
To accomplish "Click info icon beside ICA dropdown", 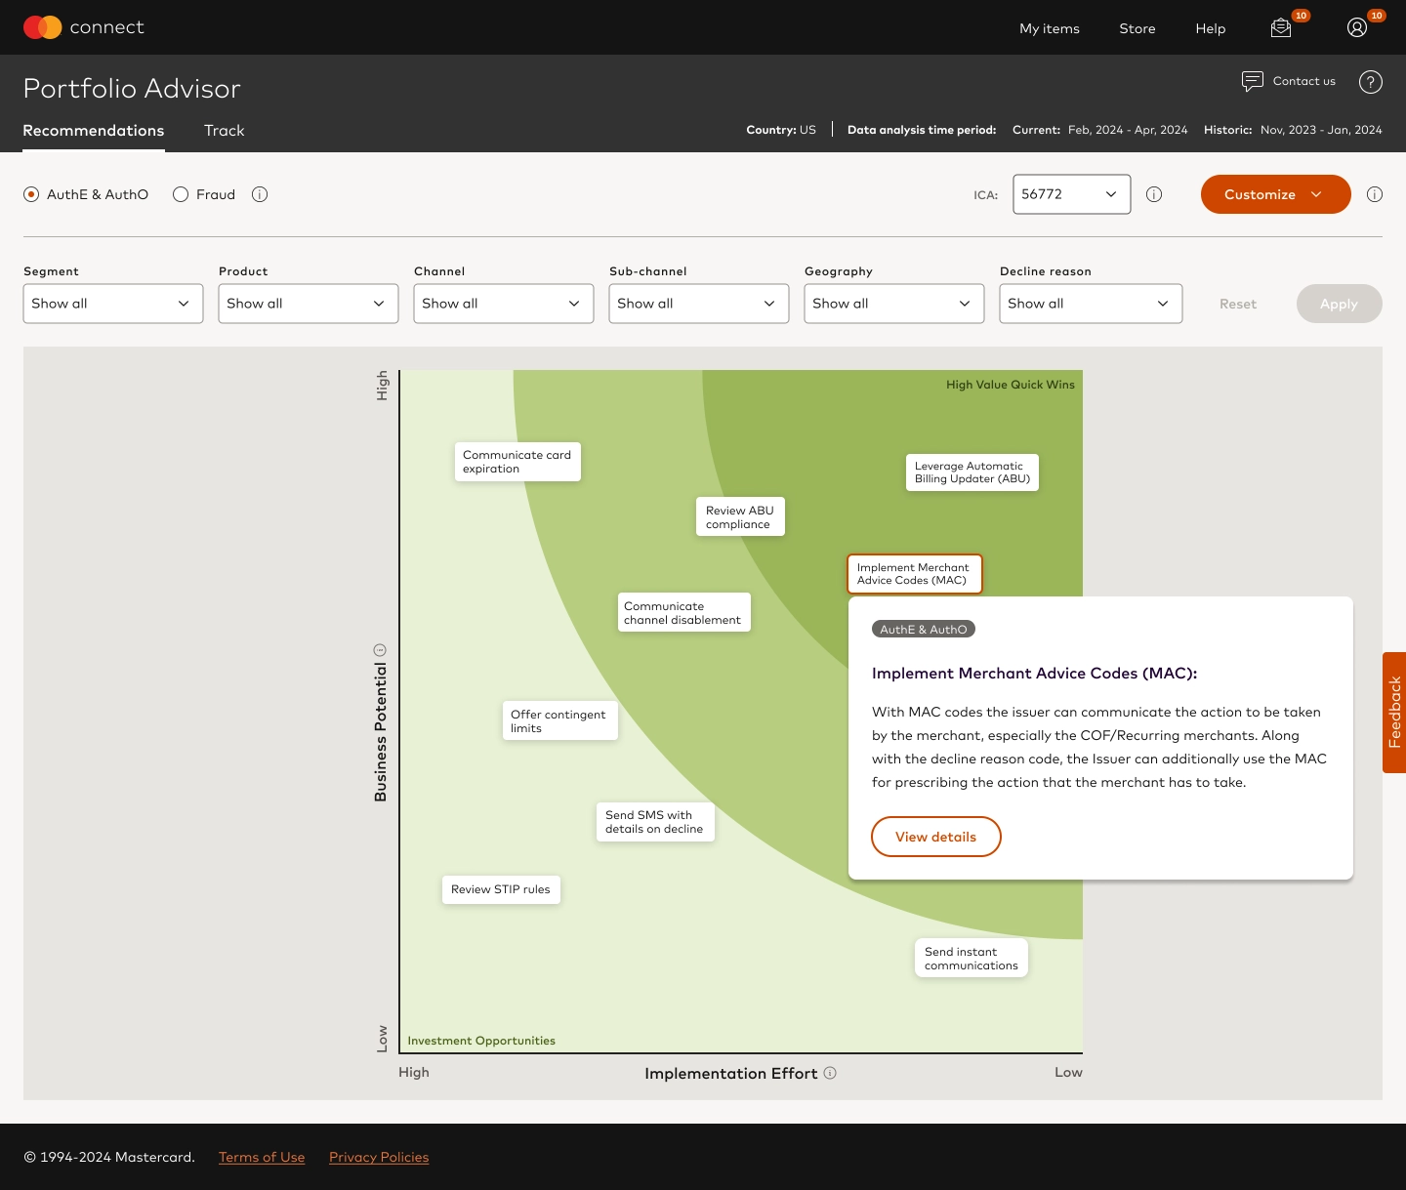I will pos(1154,194).
